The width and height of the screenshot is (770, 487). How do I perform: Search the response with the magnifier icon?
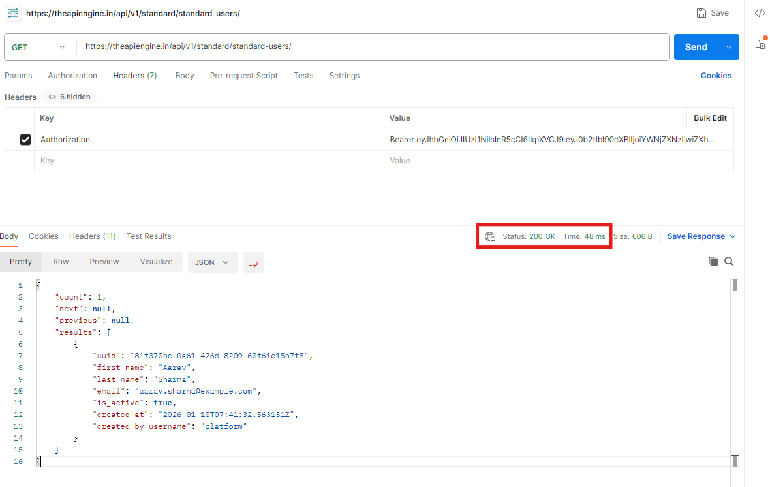729,261
